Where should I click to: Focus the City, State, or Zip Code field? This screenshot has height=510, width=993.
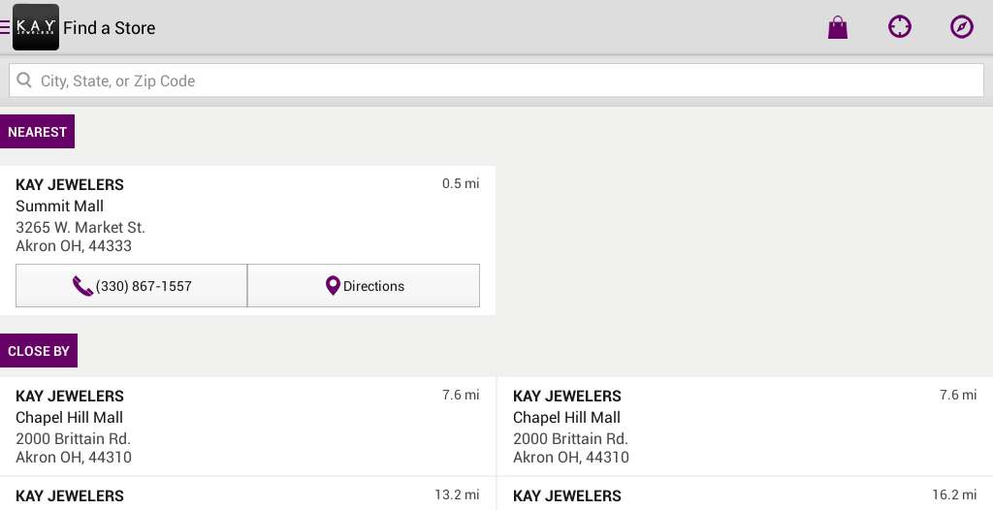[x=496, y=80]
